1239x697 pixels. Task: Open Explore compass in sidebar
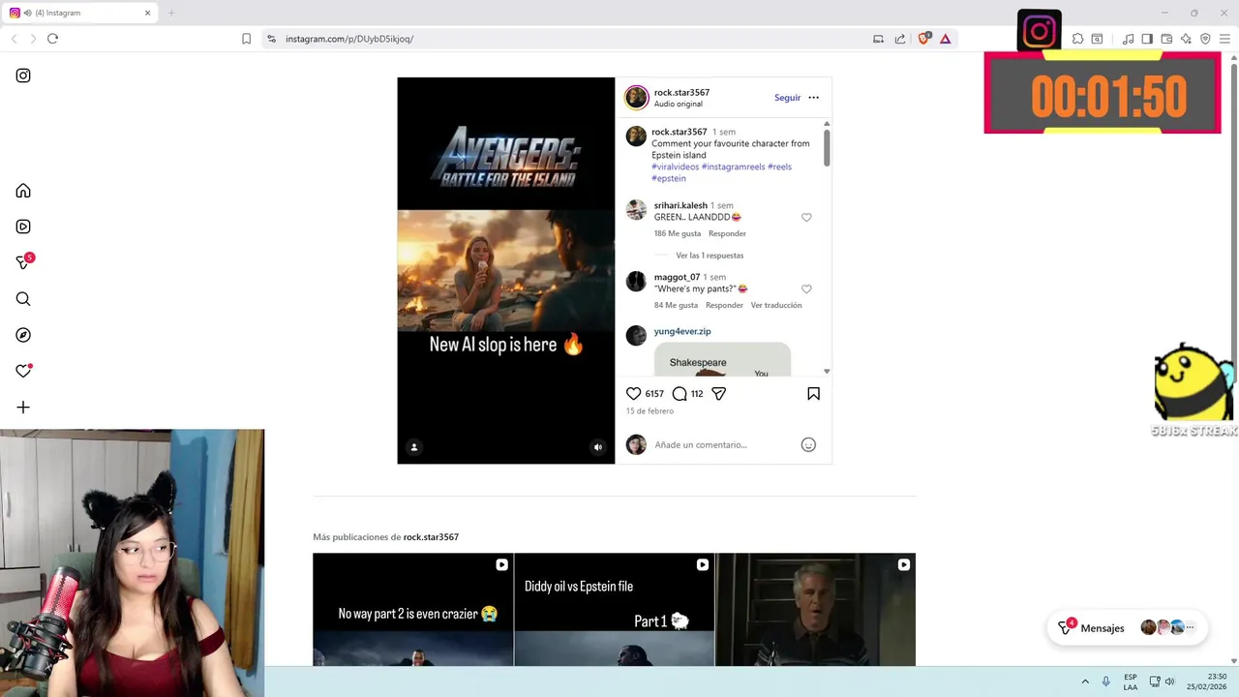pyautogui.click(x=23, y=335)
